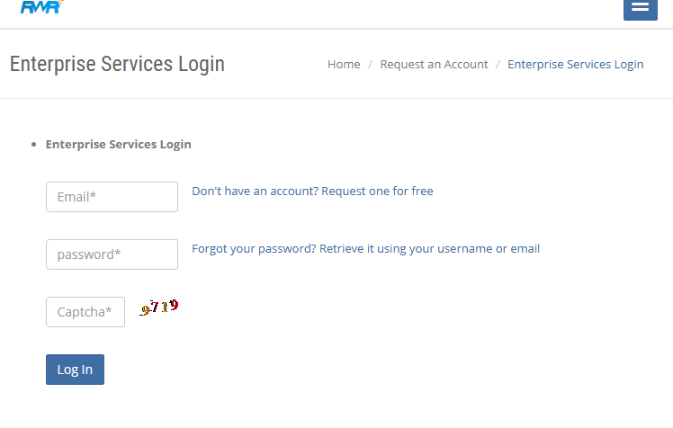
Task: Click "Don't have an account?" link
Action: [255, 191]
